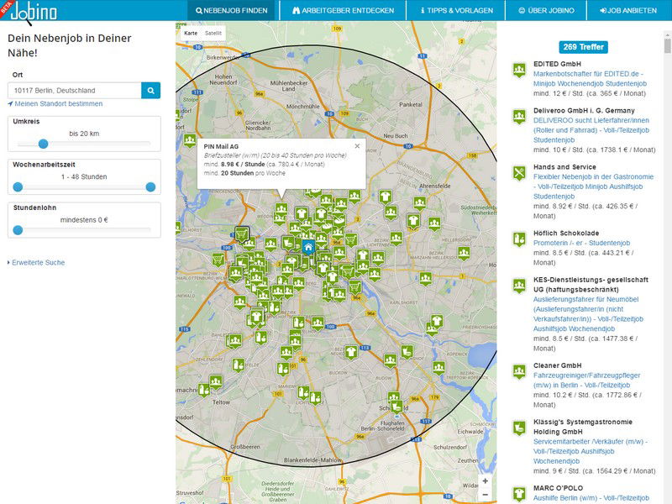Viewport: 672px width, 504px height.
Task: Click the results list scrollbar
Action: 667,45
